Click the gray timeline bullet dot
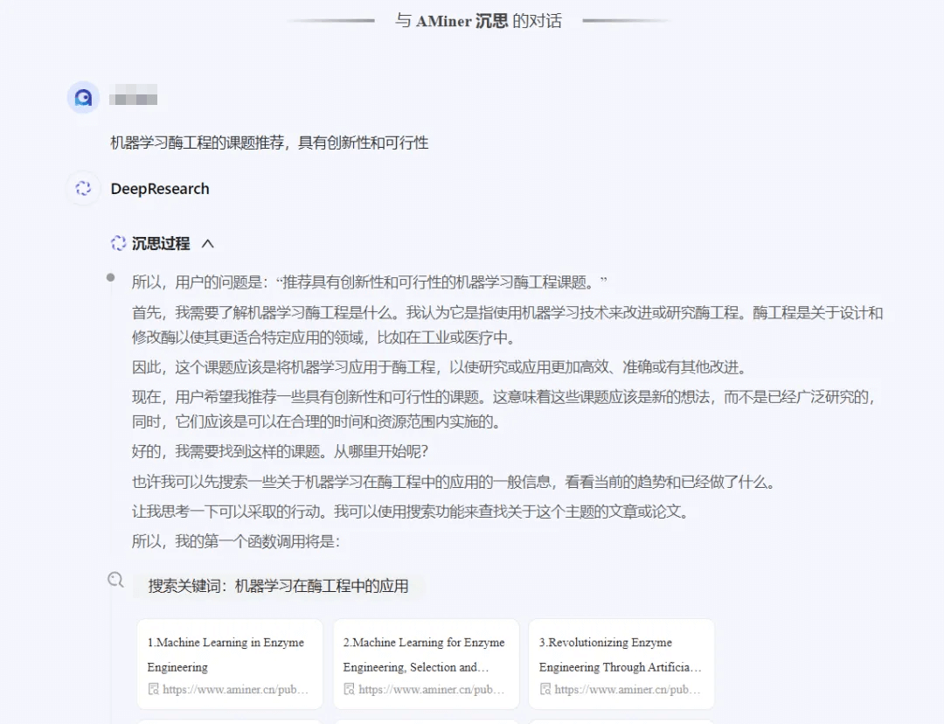The height and width of the screenshot is (724, 944). pos(110,277)
